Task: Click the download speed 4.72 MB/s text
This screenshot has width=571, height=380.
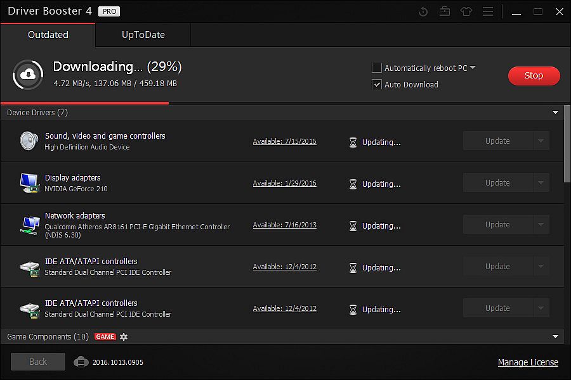Action: pyautogui.click(x=72, y=83)
